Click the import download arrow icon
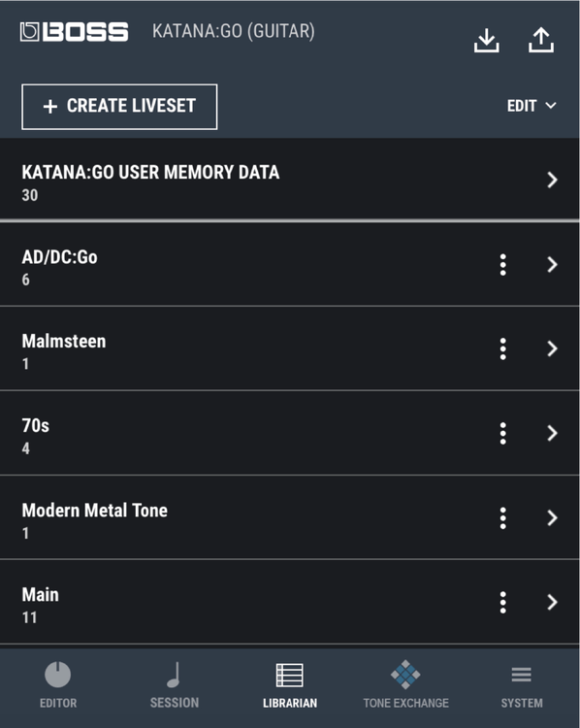Image resolution: width=580 pixels, height=728 pixels. 486,41
